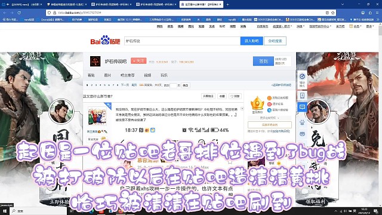Click the taskbar notification center icon

[376, 211]
